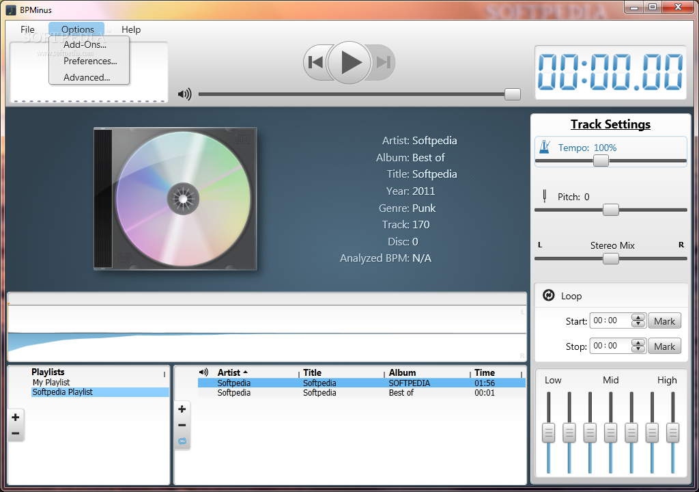Decrement loop Start time with down arrow
Viewport: 699px width, 492px height.
[x=638, y=324]
